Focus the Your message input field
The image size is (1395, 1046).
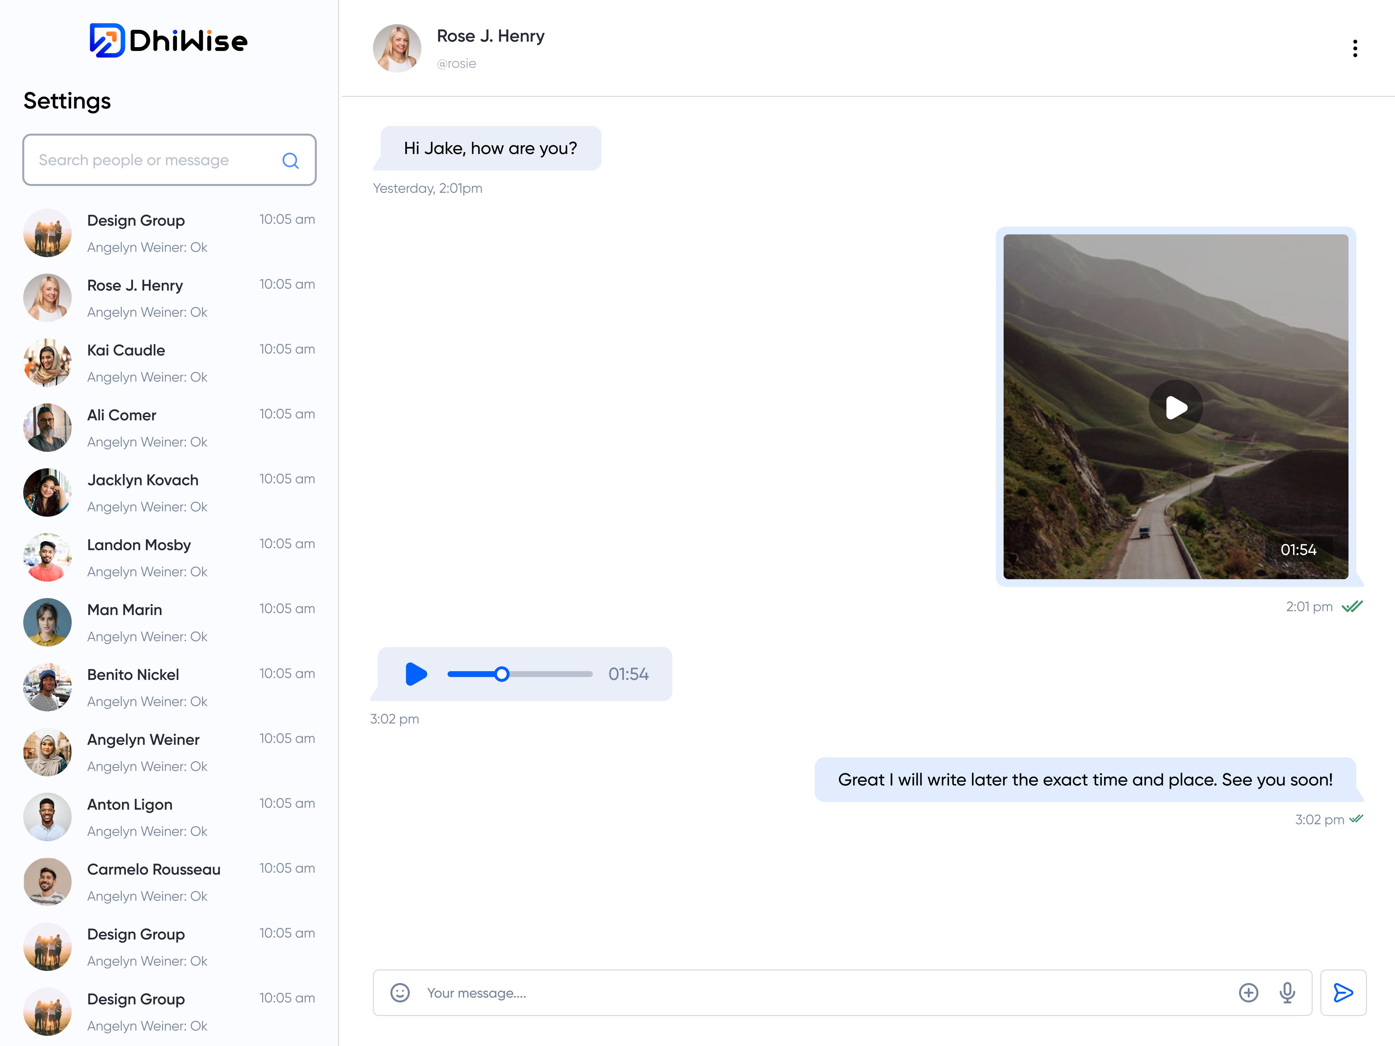point(820,992)
